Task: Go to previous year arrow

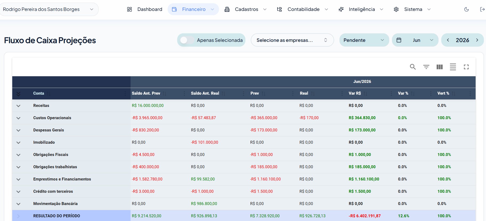Action: pos(448,40)
